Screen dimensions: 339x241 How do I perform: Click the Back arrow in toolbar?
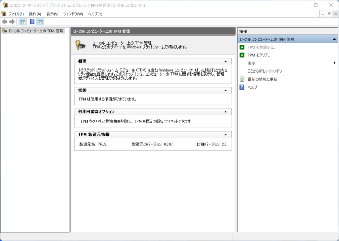(x=5, y=21)
